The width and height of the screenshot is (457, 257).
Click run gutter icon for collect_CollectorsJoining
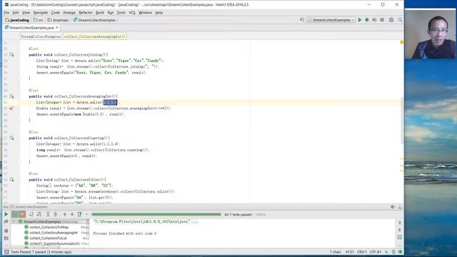(11, 54)
